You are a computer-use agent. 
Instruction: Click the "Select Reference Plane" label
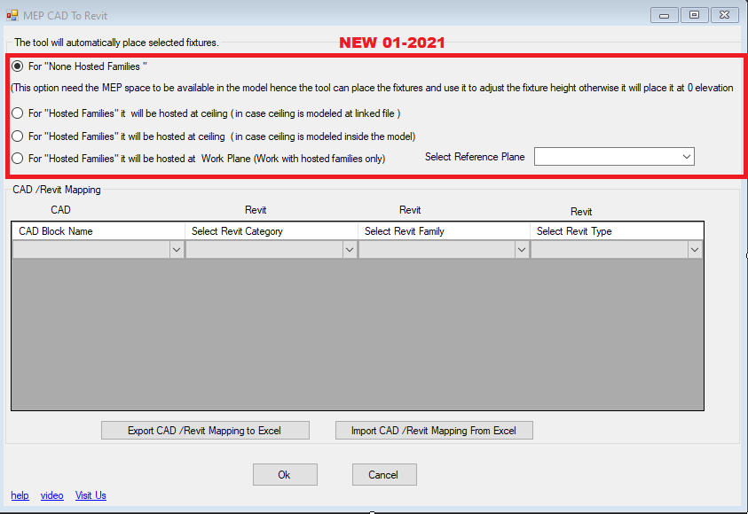(475, 157)
